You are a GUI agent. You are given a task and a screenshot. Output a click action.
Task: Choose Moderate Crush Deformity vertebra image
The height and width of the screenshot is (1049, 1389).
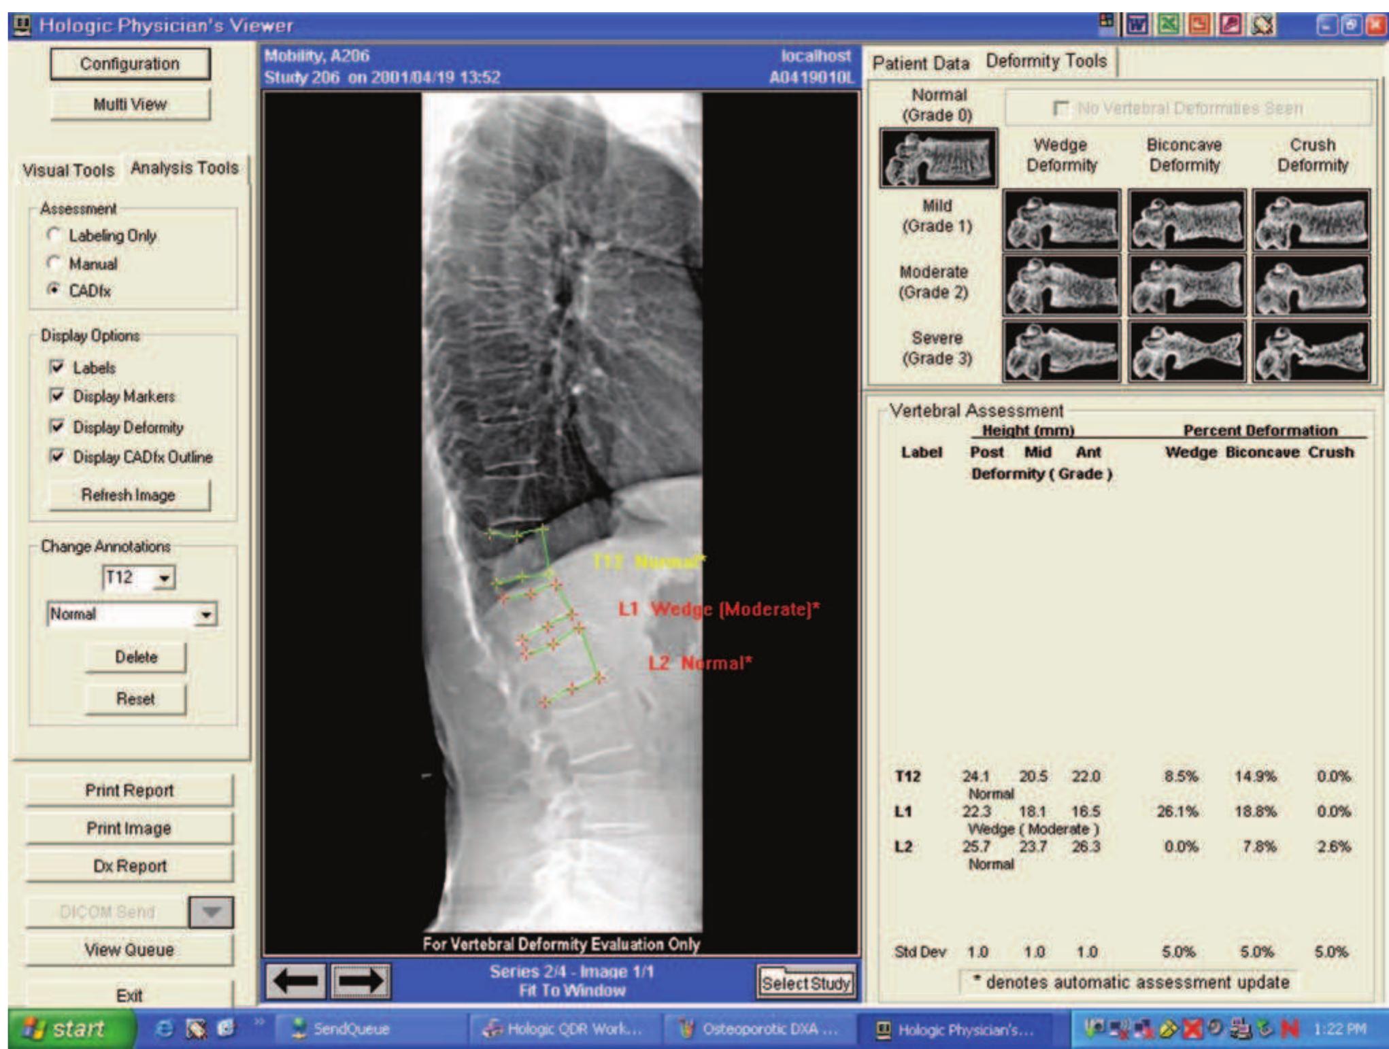(x=1311, y=286)
